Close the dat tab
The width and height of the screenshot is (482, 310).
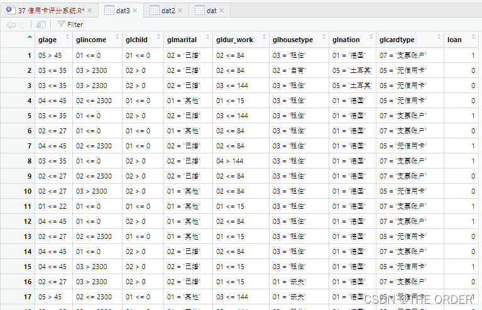point(222,11)
